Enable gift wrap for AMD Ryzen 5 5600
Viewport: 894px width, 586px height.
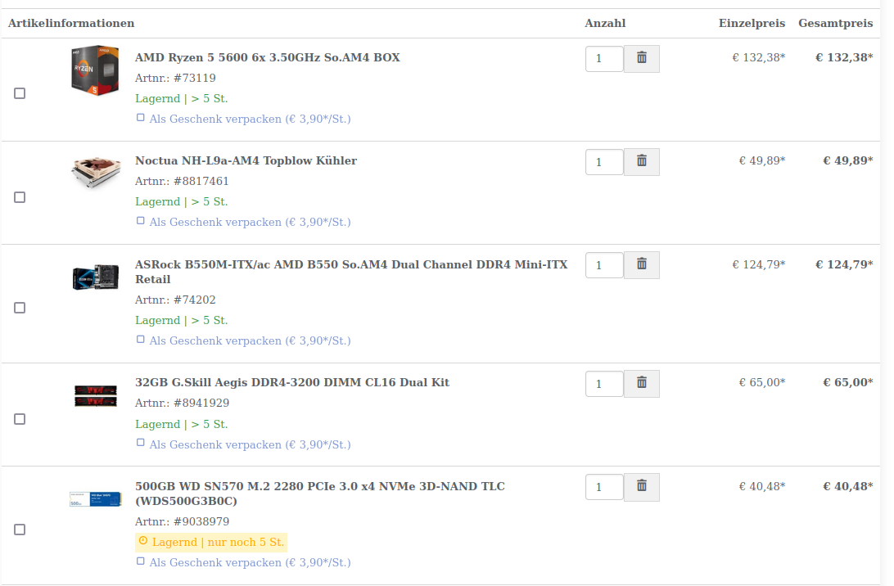[x=140, y=117]
